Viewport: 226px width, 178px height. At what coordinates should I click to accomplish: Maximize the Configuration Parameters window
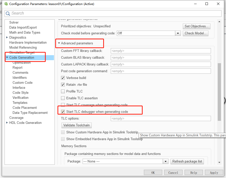click(207, 4)
